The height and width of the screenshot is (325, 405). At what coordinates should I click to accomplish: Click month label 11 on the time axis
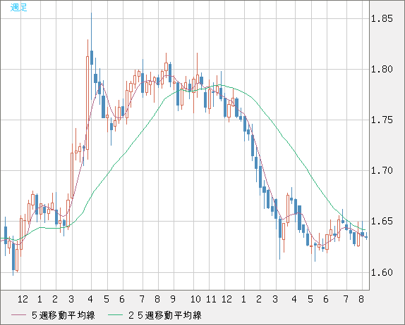tap(211, 299)
